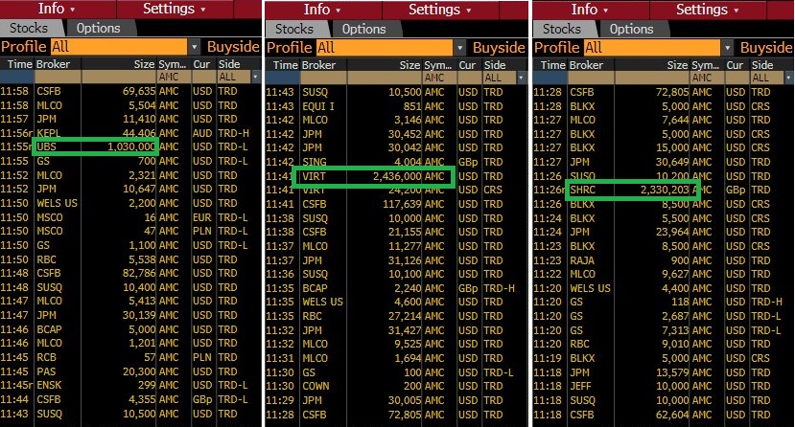Select the JEFF 10,000 row
Image resolution: width=795 pixels, height=427 pixels.
pyautogui.click(x=664, y=386)
